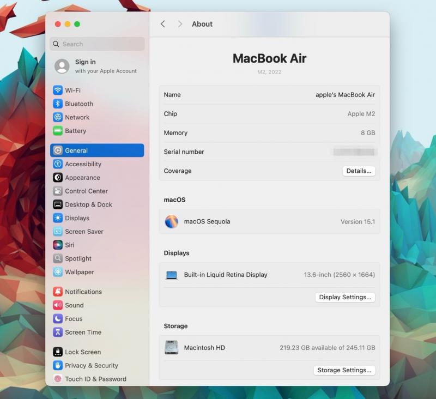Go back with the left chevron
436x399 pixels.
coord(163,24)
